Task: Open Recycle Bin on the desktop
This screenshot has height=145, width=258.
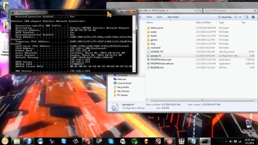Action: pyautogui.click(x=249, y=126)
